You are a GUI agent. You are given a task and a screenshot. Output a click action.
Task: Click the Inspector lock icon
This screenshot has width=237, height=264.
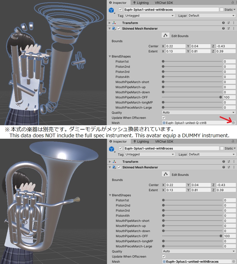233,3
